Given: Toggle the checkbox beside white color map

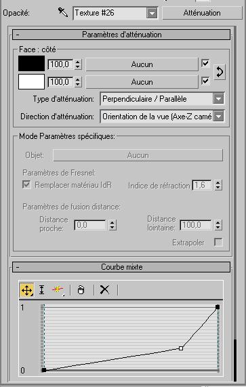Looking at the screenshot, I should (205, 81).
